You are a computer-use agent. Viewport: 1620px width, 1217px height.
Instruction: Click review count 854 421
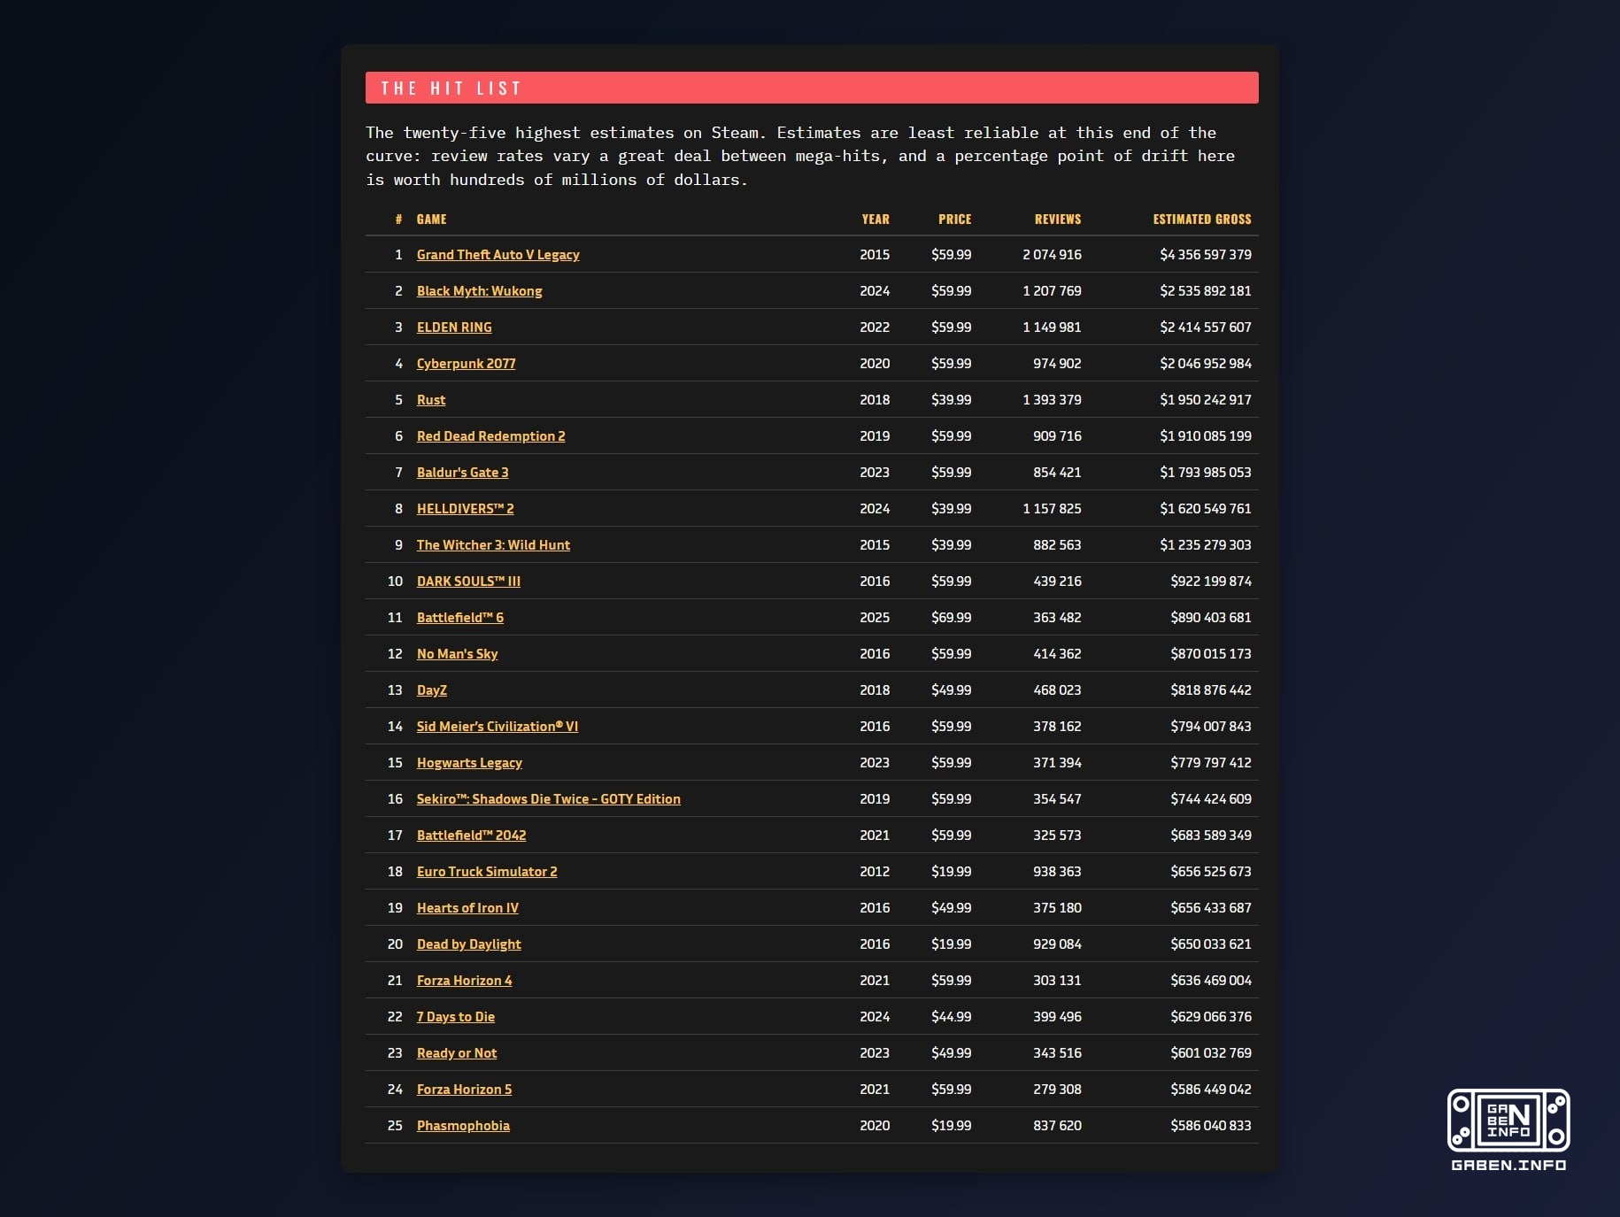[x=1057, y=473]
